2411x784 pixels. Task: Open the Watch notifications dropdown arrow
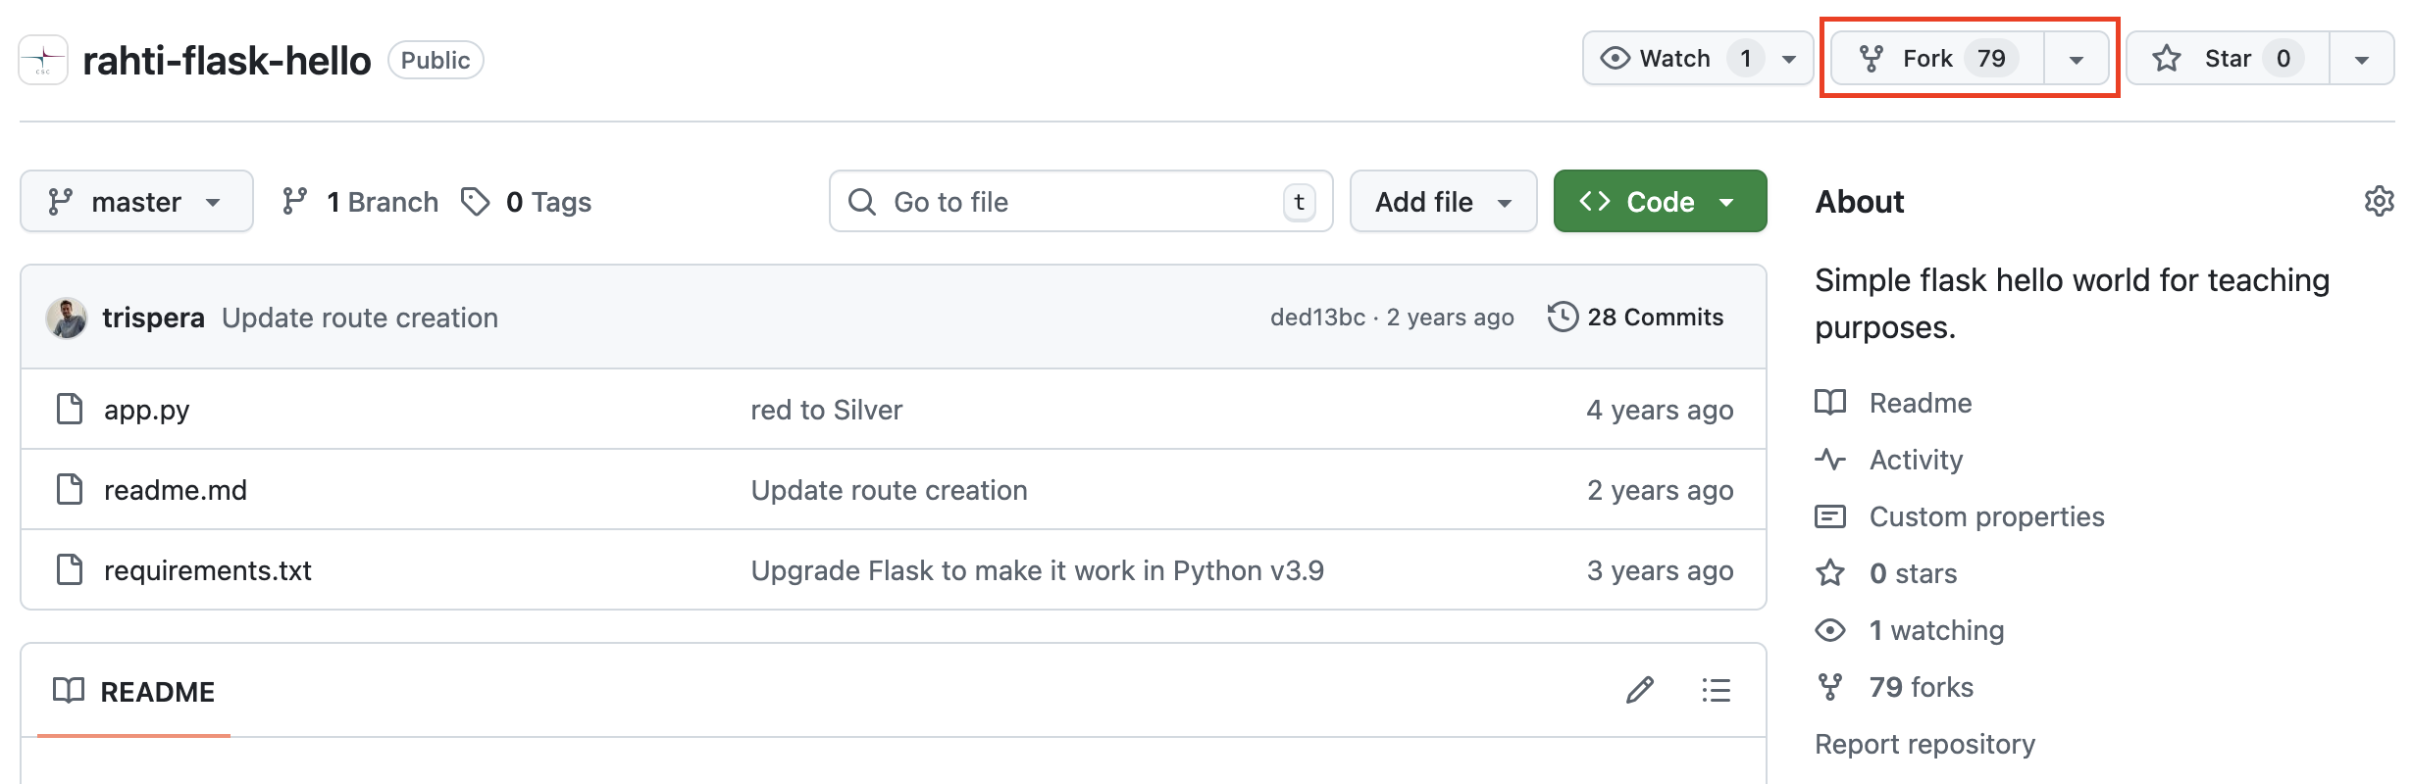(1789, 59)
